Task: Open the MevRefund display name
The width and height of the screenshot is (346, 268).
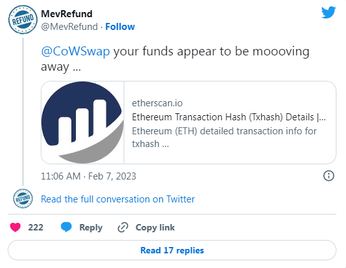Action: pos(67,14)
